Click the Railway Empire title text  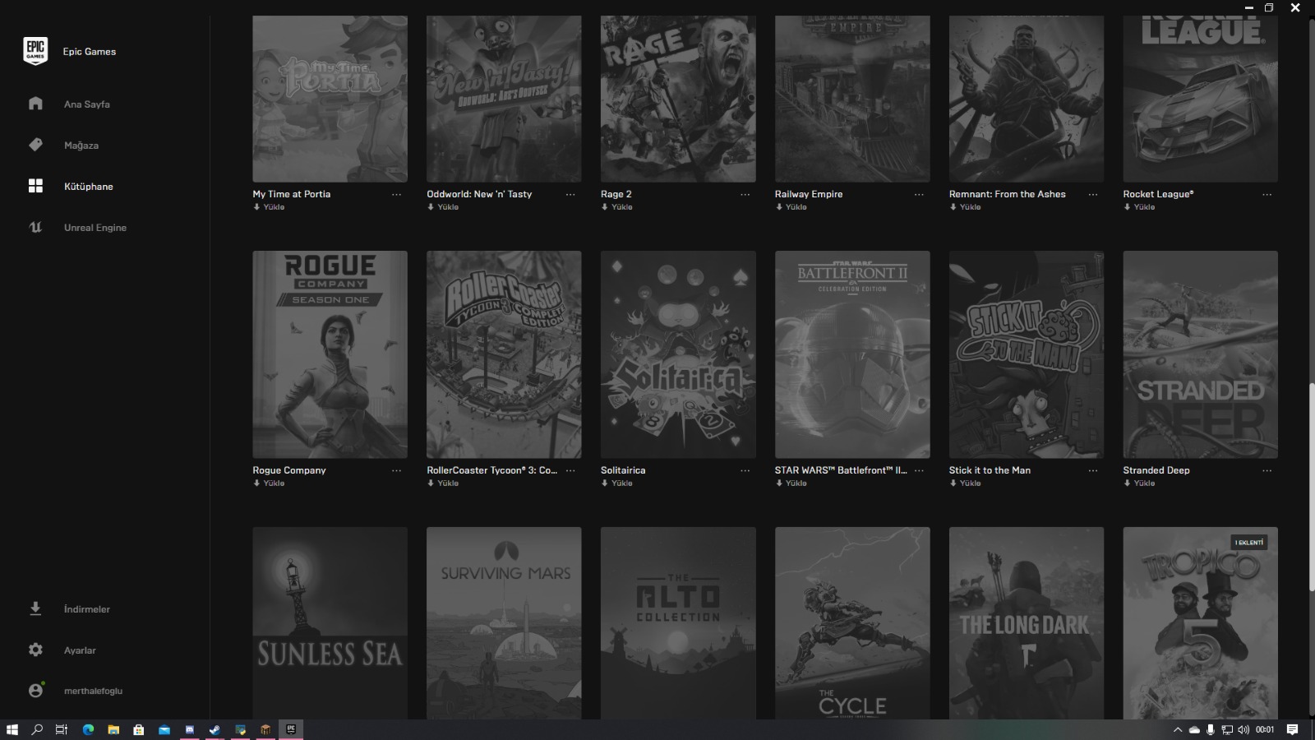tap(809, 194)
